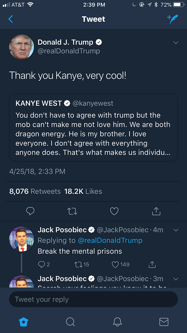
Task: Reply to the 'Break the mental prisons' tweet
Action: (x=42, y=264)
